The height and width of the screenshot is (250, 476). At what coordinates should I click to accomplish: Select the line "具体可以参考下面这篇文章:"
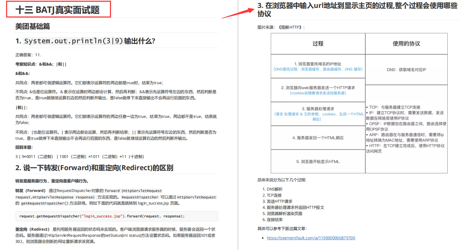282,229
